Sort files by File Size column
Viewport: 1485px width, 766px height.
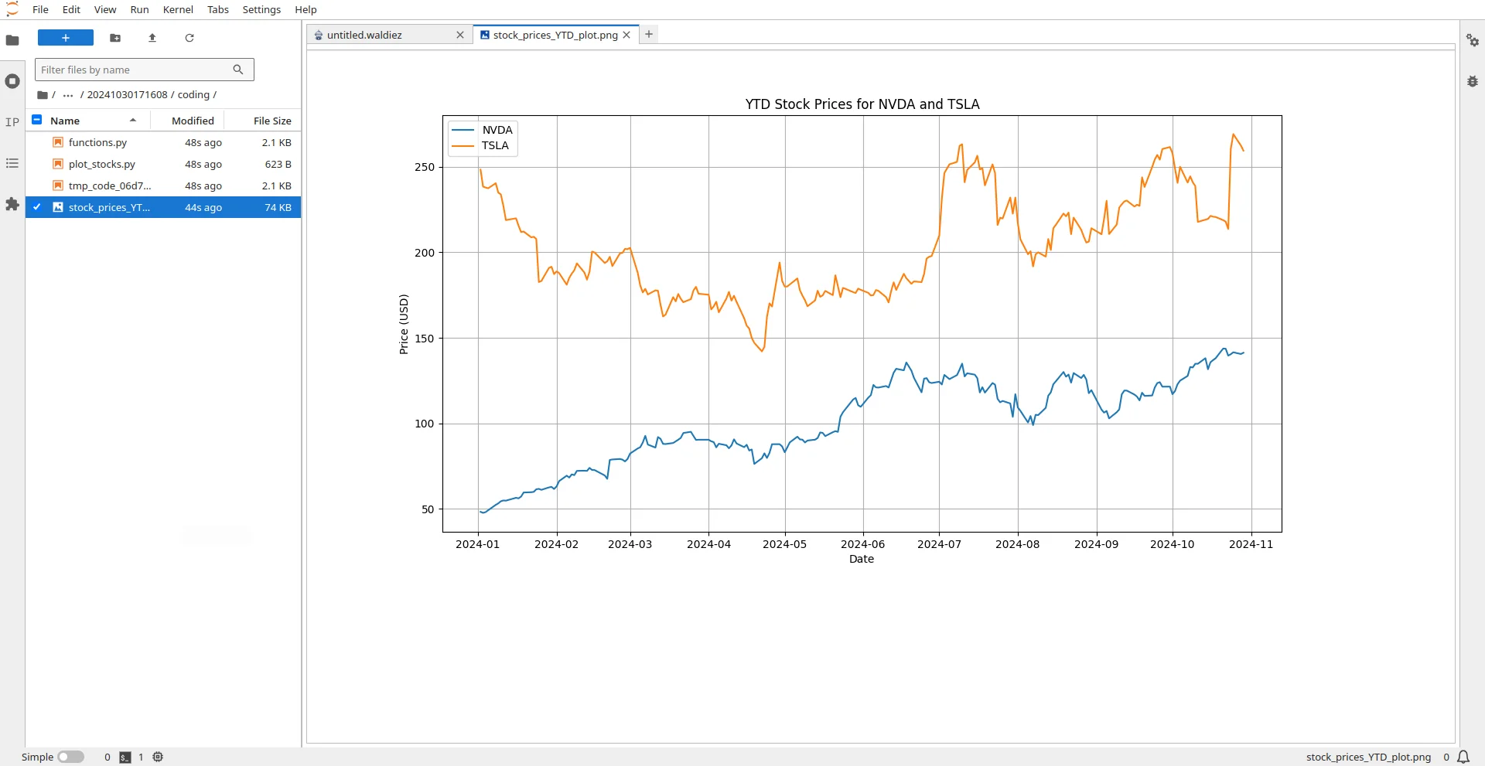(272, 121)
